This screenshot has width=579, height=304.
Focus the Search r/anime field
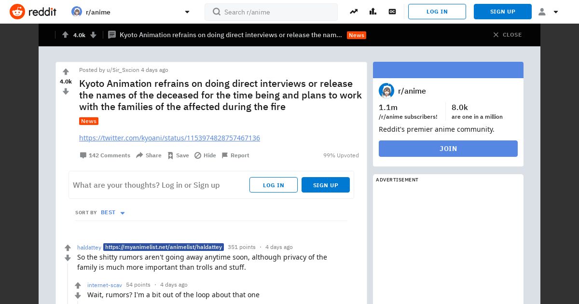[271, 12]
